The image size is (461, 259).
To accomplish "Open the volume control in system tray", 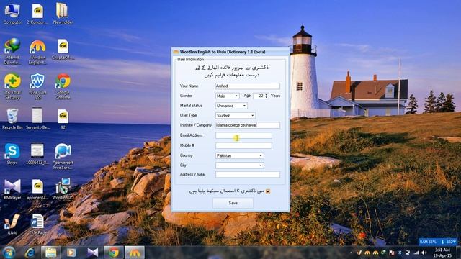I will (424, 253).
